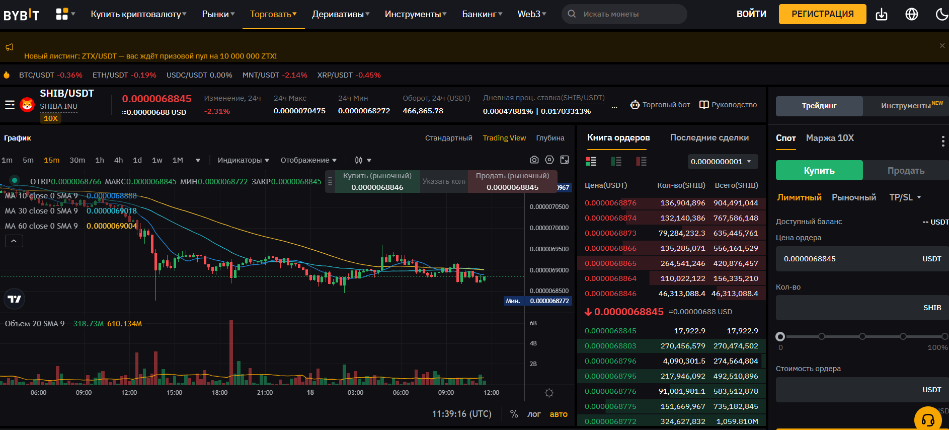Open the Деривативы menu
The height and width of the screenshot is (430, 949).
pos(341,14)
